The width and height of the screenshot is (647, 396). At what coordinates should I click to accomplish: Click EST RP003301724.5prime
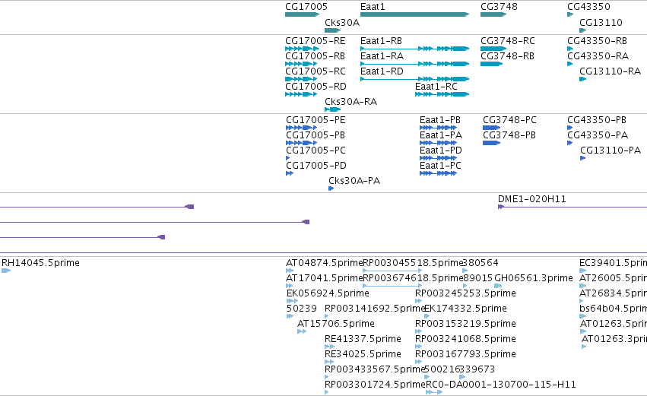(x=375, y=385)
